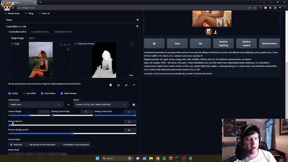Image resolution: width=288 pixels, height=162 pixels.
Task: Select the second gallery thumbnail of the depth map
Action: (215, 32)
